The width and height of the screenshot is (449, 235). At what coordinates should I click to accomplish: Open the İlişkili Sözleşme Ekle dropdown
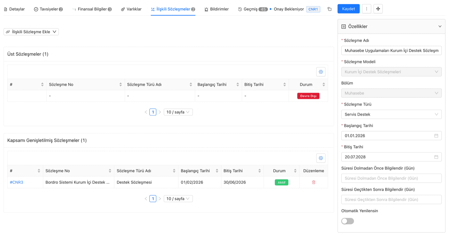point(31,32)
